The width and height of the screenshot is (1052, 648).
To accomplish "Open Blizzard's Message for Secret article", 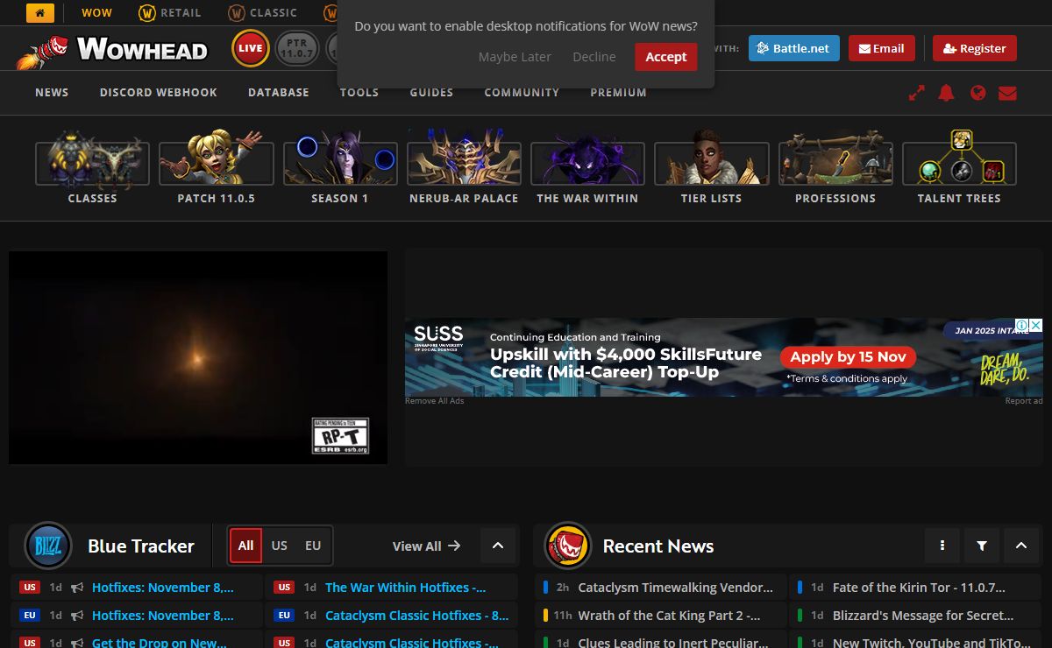I will pyautogui.click(x=922, y=616).
